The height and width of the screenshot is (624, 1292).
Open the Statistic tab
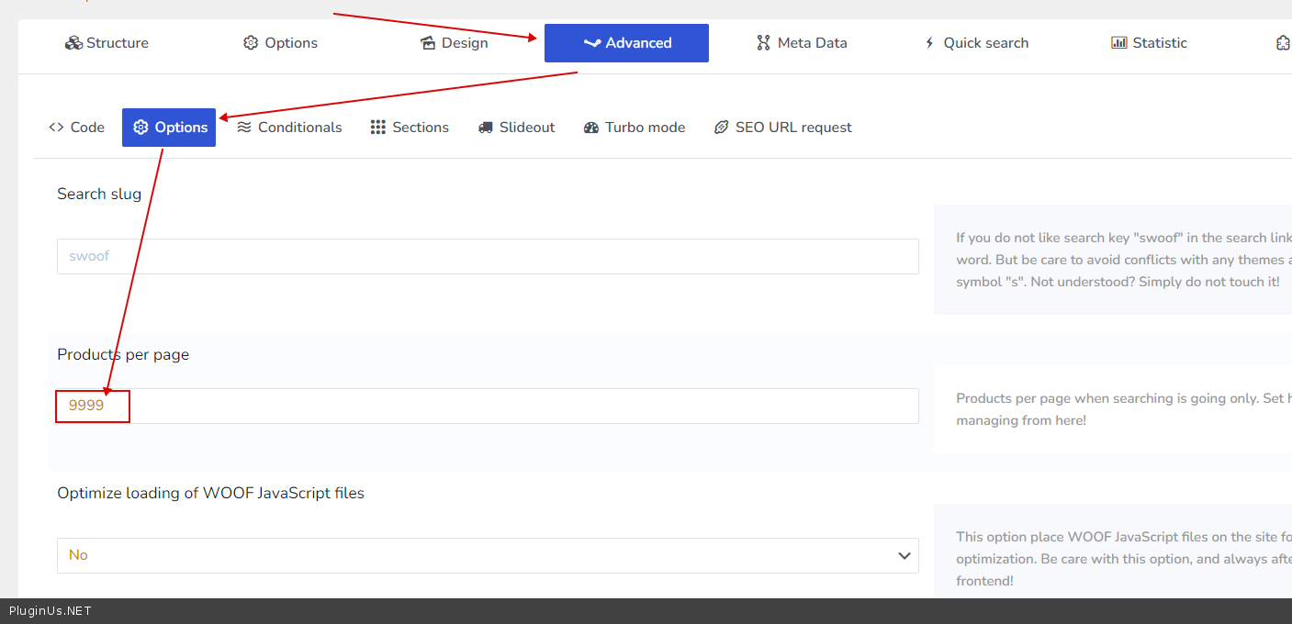coord(1149,43)
